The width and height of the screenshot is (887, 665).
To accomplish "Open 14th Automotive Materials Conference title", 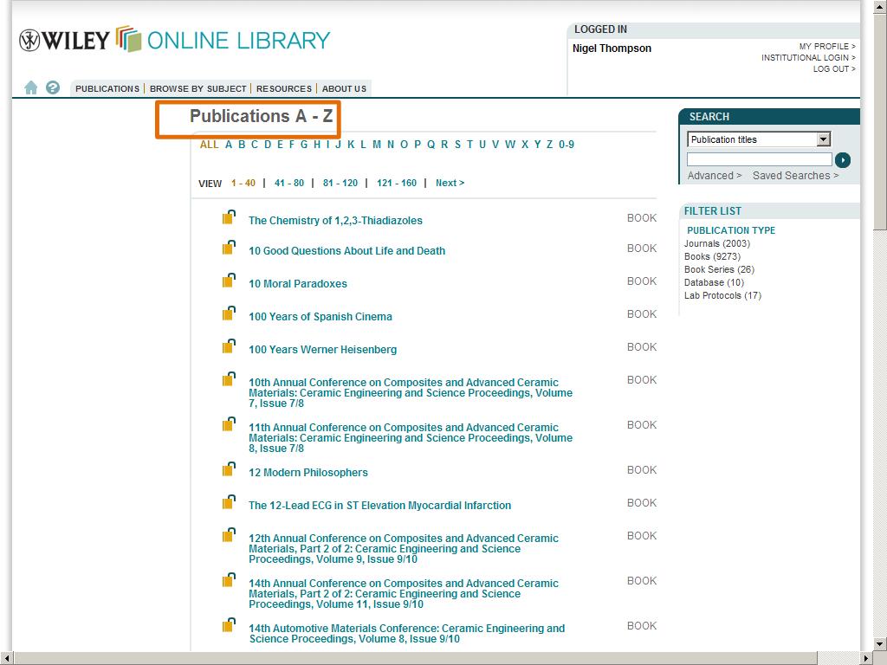I will [407, 633].
